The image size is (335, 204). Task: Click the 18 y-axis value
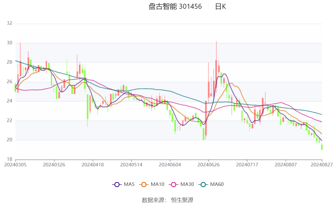[9, 159]
